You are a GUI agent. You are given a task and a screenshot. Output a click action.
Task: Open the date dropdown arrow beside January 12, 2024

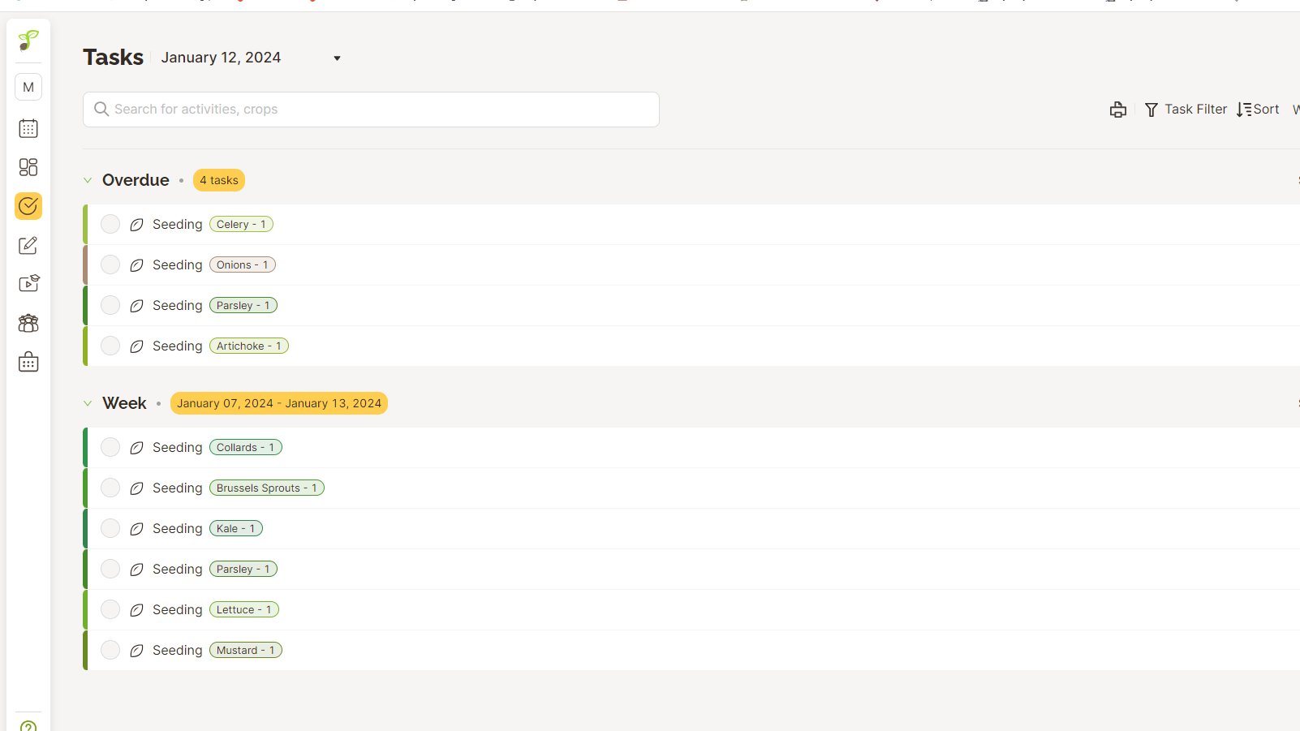click(x=337, y=58)
